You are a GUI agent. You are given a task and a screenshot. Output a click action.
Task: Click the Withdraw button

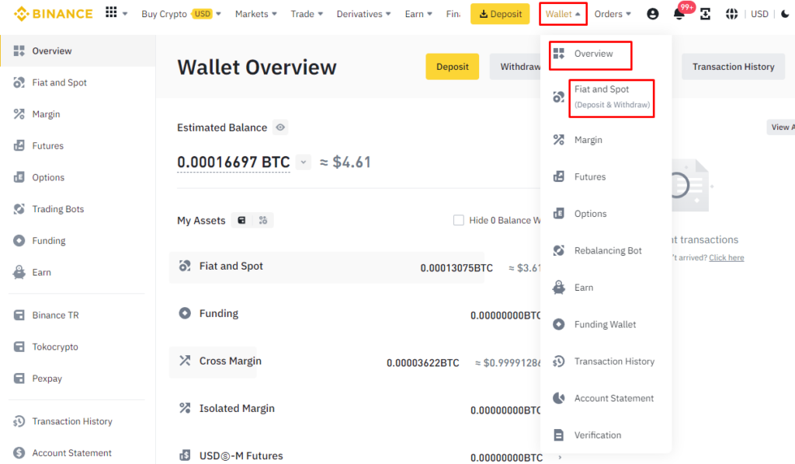pos(516,67)
